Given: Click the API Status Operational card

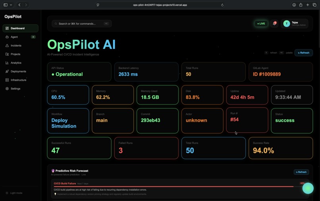Looking at the screenshot, I should [79, 72].
